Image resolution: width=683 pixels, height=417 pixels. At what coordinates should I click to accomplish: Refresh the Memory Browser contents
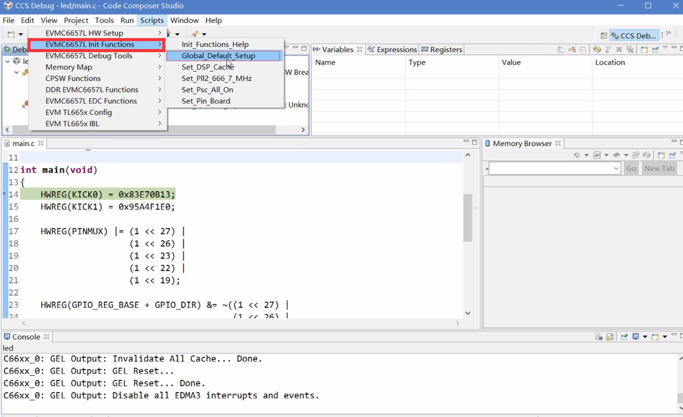coord(647,155)
